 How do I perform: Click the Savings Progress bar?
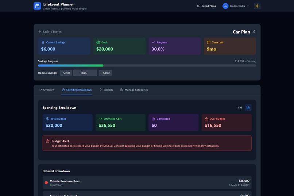pos(147,65)
